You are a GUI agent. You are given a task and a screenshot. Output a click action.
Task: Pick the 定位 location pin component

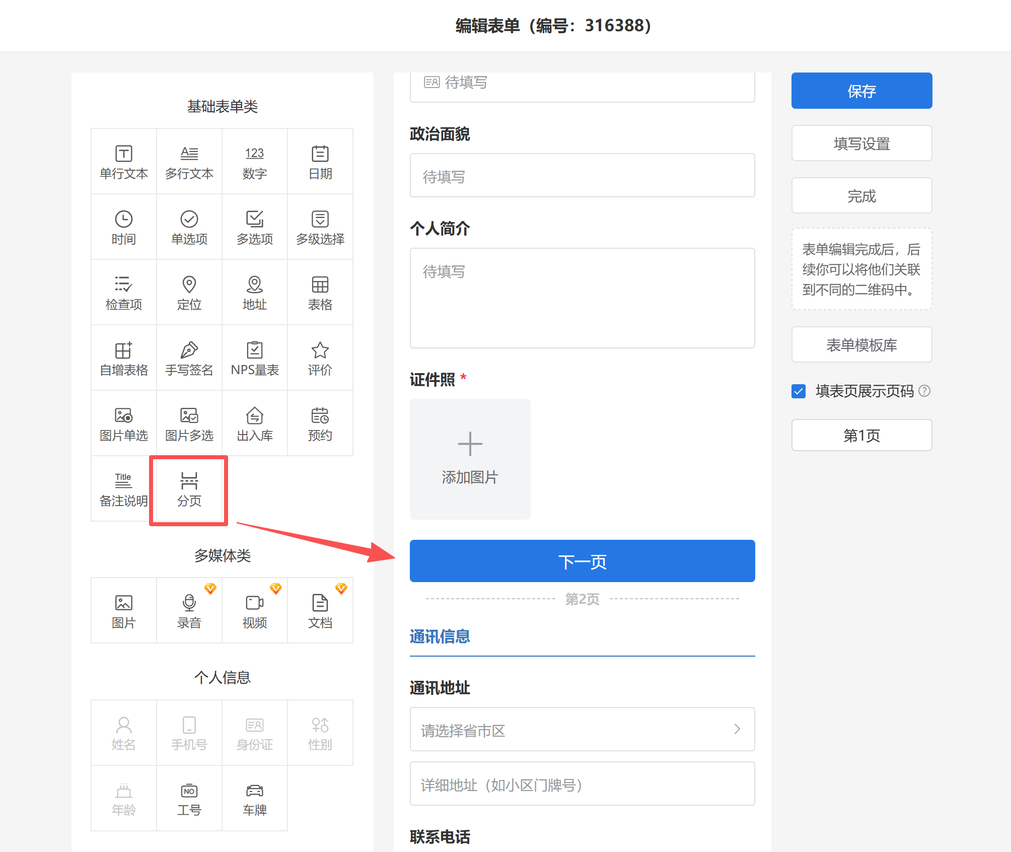point(189,292)
